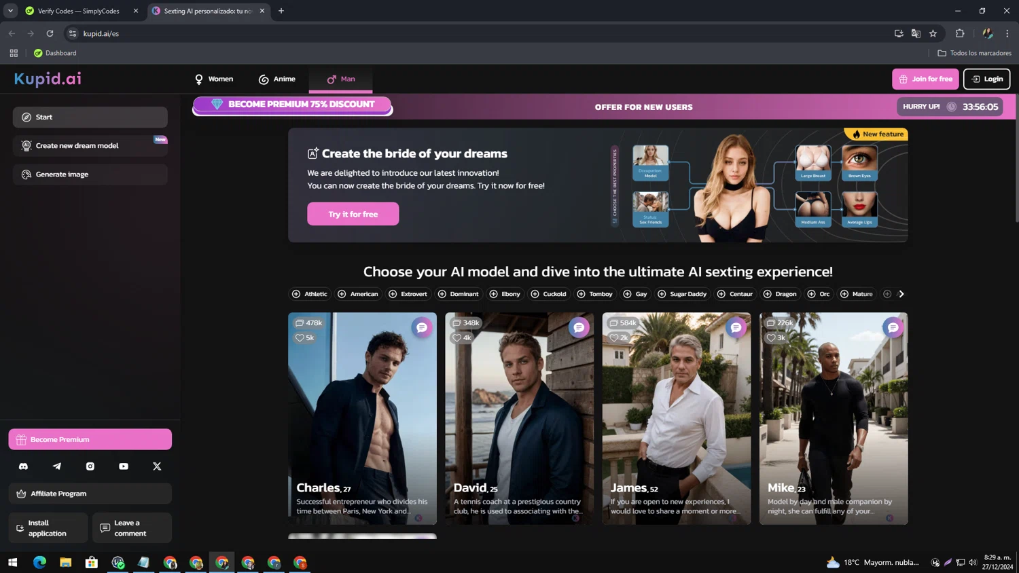
Task: Like Mike with the heart icon
Action: (x=771, y=337)
